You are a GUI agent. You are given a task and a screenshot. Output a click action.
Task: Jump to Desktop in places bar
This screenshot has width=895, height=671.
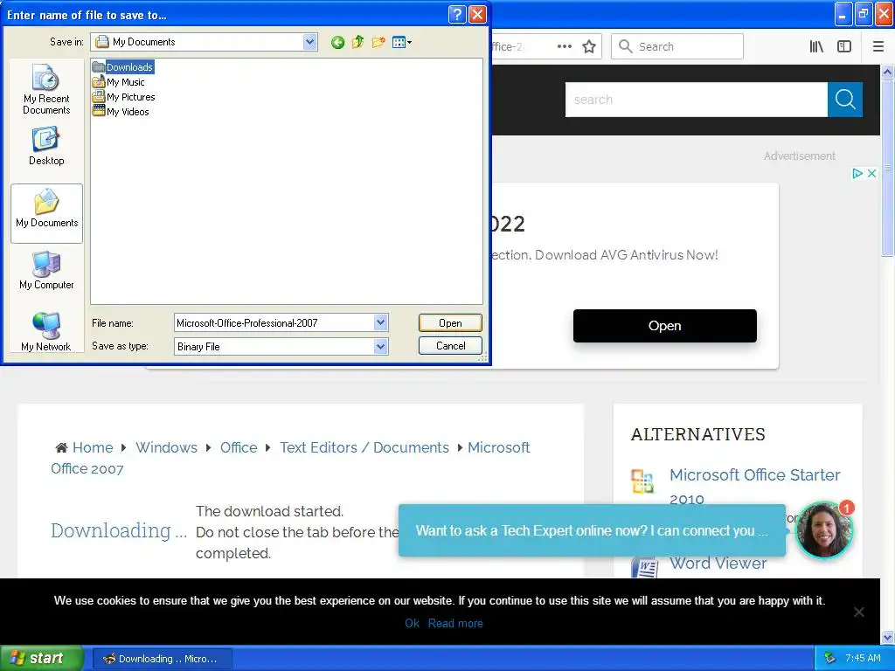[46, 146]
